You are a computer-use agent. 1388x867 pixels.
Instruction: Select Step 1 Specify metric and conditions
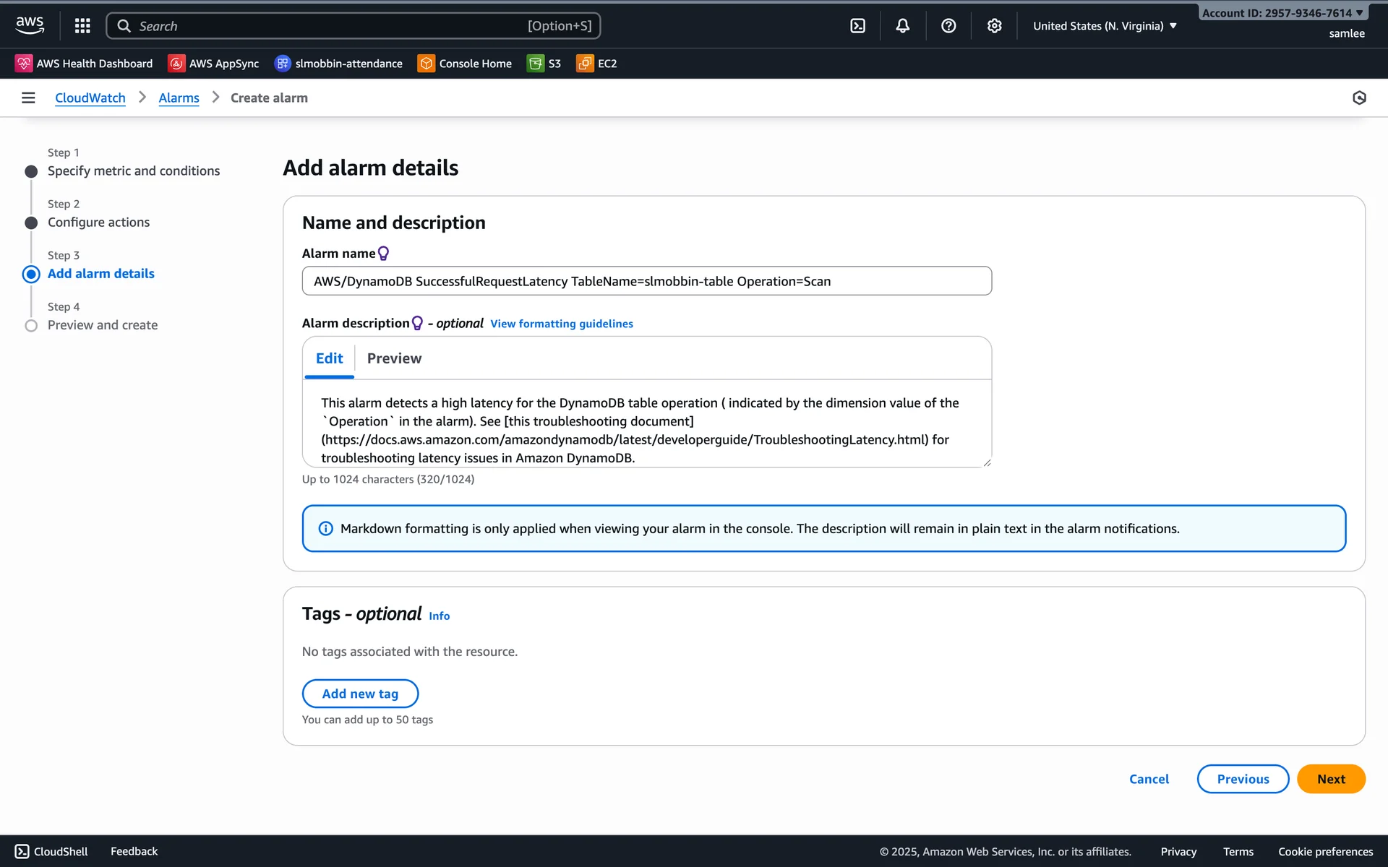click(x=133, y=171)
